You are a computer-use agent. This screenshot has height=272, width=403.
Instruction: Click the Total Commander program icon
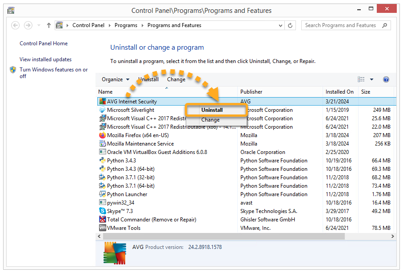tap(102, 220)
